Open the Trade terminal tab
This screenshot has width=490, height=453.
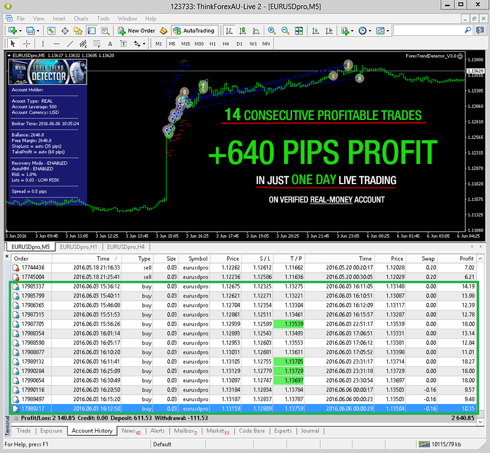(x=24, y=431)
